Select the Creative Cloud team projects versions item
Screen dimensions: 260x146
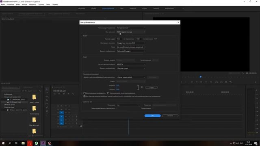[17, 110]
